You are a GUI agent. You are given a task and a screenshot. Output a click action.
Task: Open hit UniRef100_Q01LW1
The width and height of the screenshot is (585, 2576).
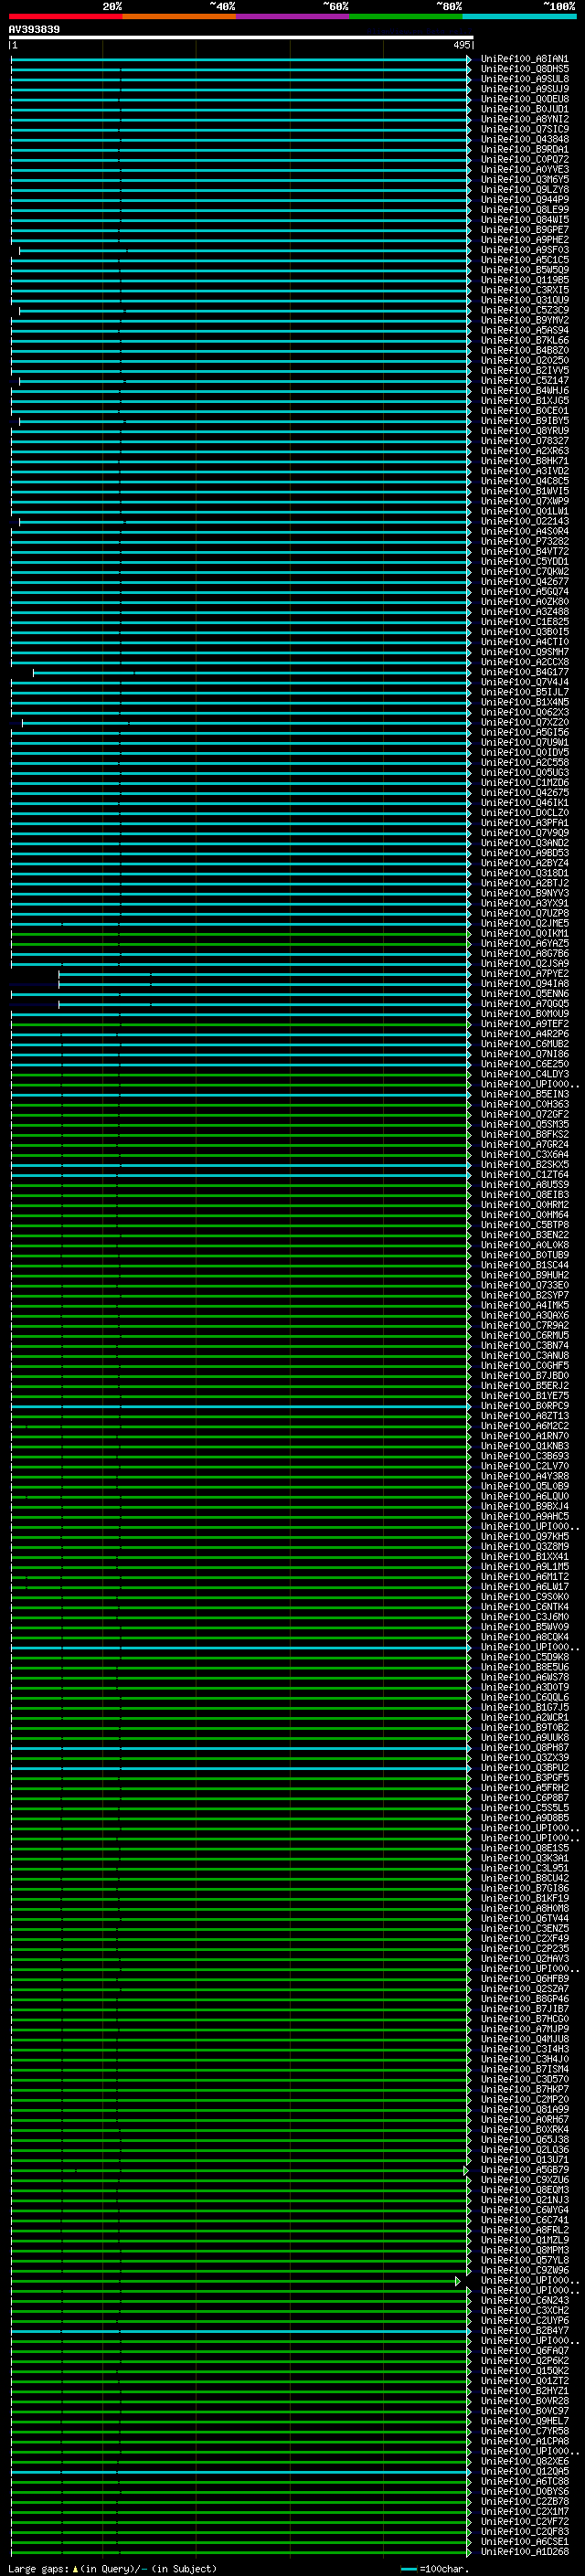524,511
